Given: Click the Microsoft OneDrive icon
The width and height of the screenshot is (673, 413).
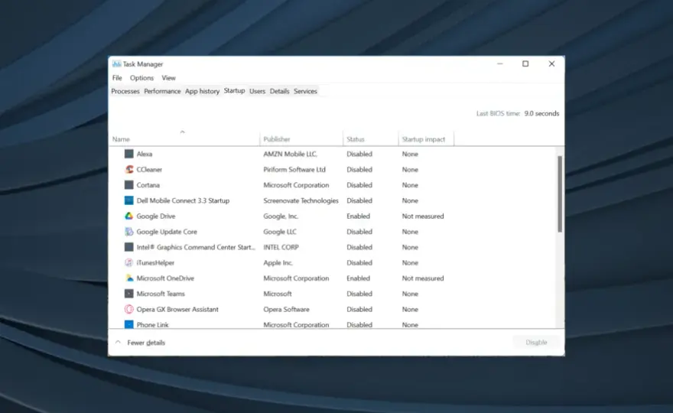Looking at the screenshot, I should (128, 278).
